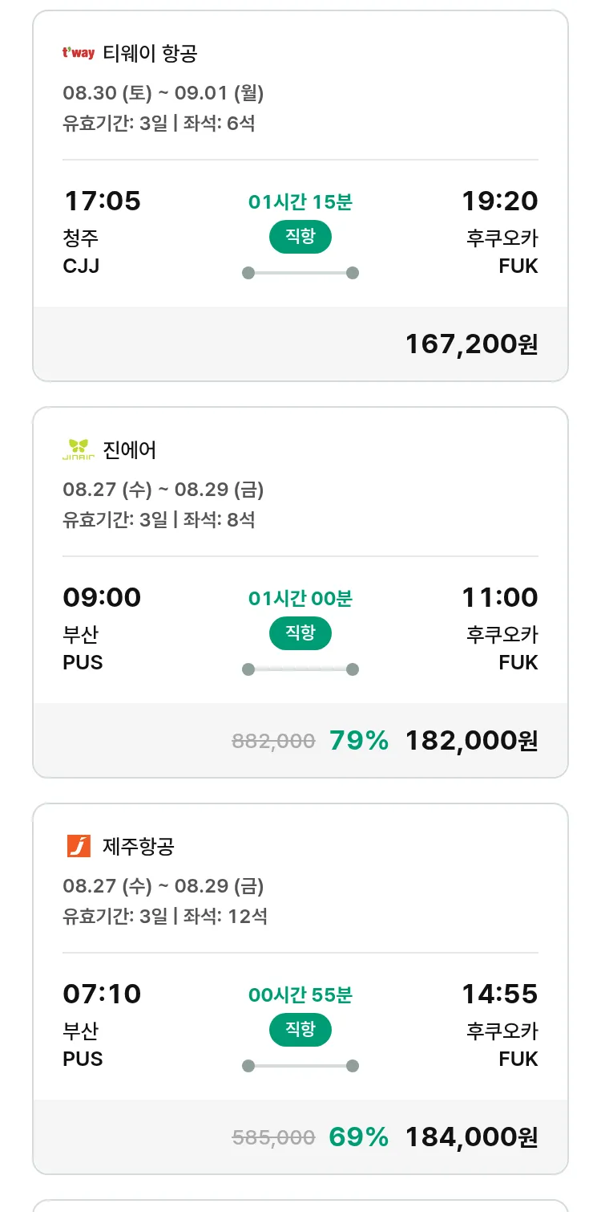Open the 제주항공 flight card title

click(139, 846)
